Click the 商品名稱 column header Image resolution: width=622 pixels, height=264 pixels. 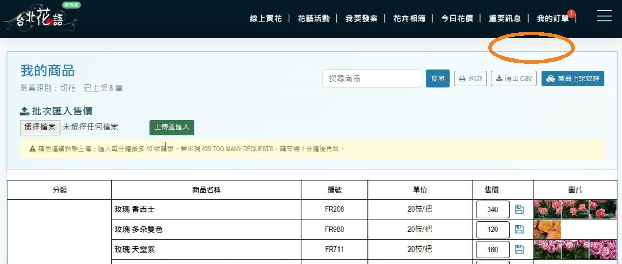(x=206, y=190)
